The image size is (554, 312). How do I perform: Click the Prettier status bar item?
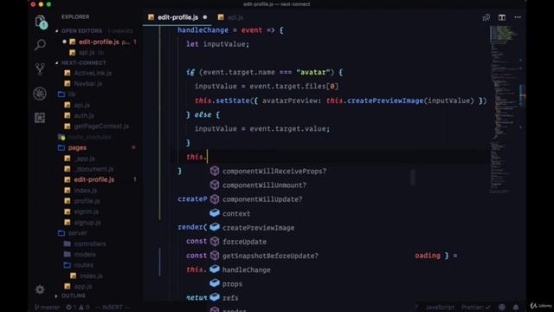pos(475,307)
